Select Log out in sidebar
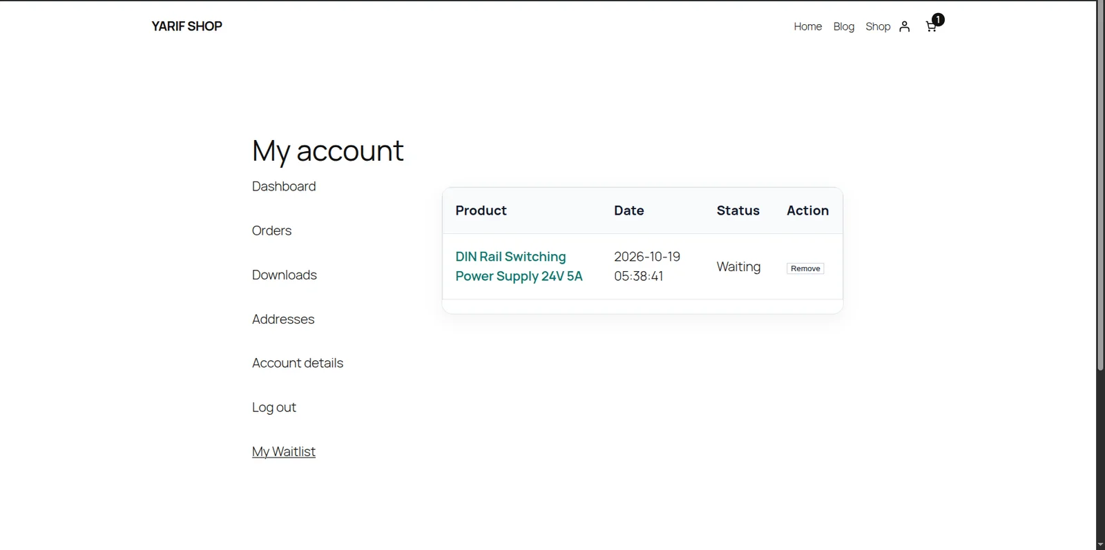The width and height of the screenshot is (1105, 550). (x=274, y=407)
